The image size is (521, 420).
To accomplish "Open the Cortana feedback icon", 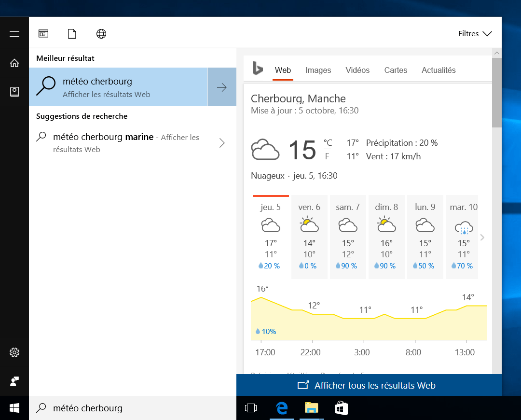I will [14, 381].
